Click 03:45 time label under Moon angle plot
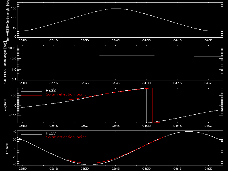The height and width of the screenshot is (171, 228). tap(115, 83)
